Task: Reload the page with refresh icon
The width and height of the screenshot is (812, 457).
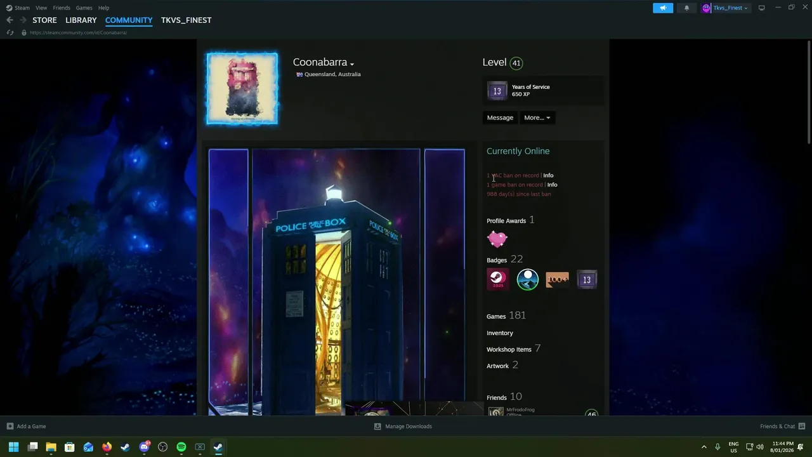Action: (10, 32)
